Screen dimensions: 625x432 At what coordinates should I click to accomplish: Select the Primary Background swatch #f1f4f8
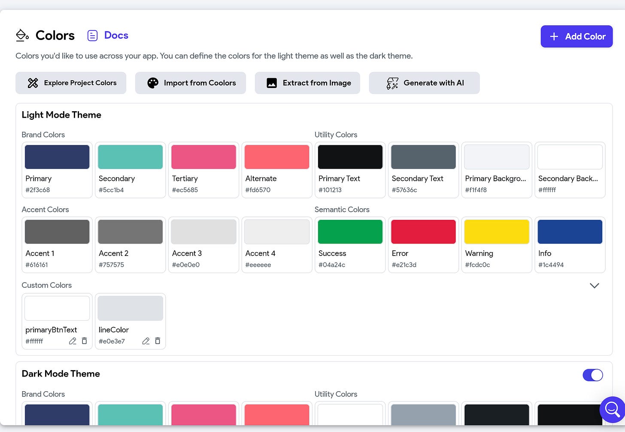(x=497, y=157)
